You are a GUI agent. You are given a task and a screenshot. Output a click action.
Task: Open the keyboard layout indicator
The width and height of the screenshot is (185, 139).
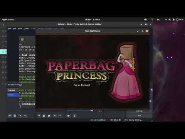point(158,20)
